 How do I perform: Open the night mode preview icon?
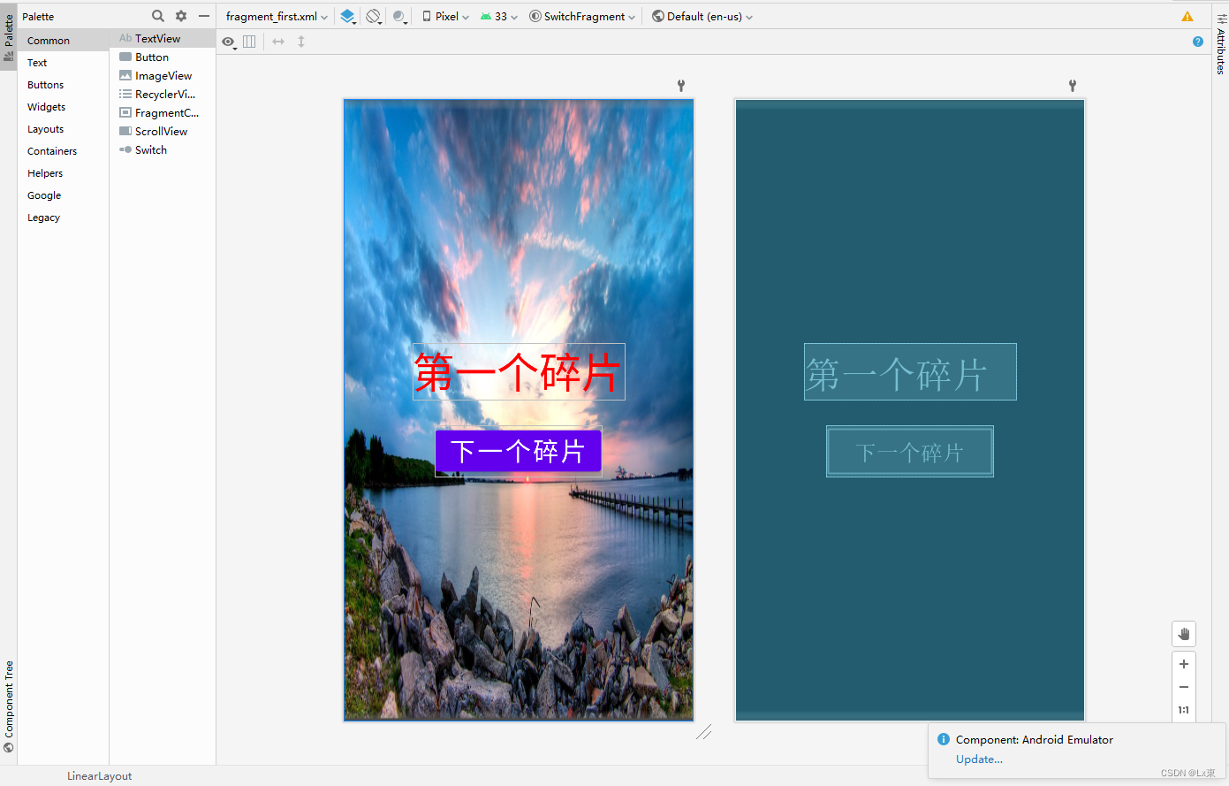tap(399, 15)
